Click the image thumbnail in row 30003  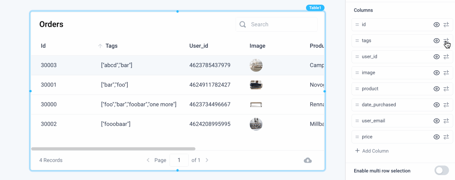click(x=256, y=65)
